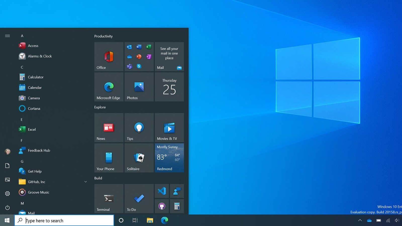Screen dimensions: 402x226
Task: Launch Visual Studio Code small tile
Action: pos(162,191)
